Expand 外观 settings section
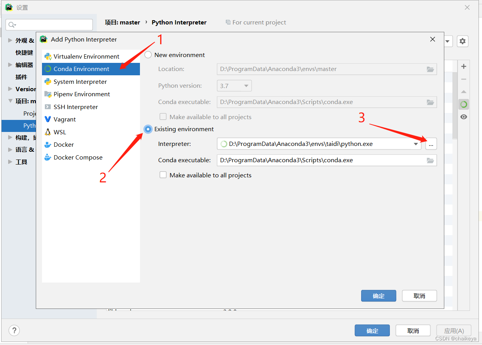Viewport: 482px width, 345px height. click(x=10, y=40)
